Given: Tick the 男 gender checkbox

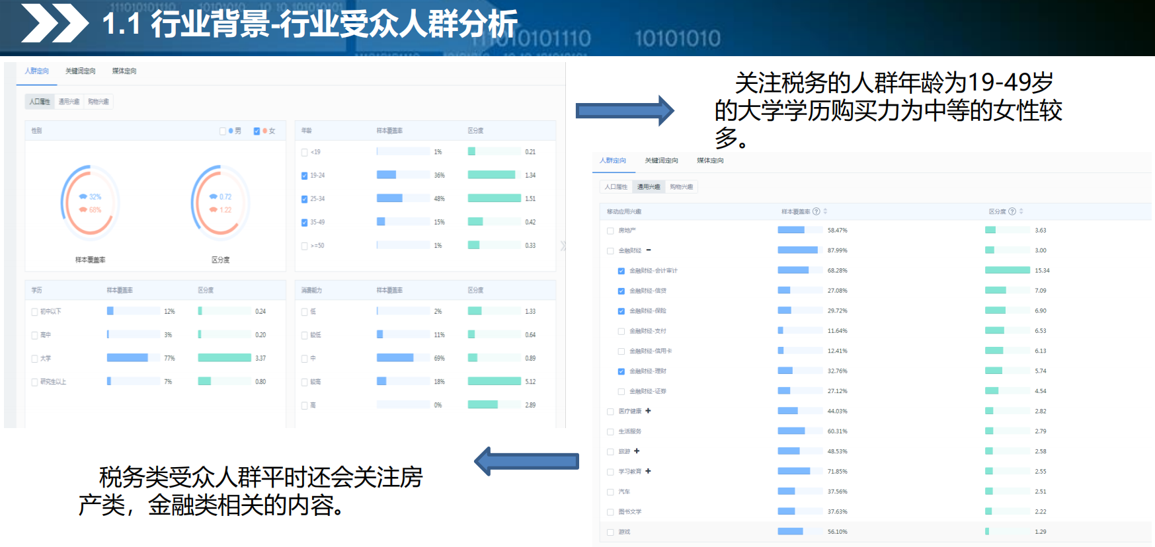Looking at the screenshot, I should 223,131.
